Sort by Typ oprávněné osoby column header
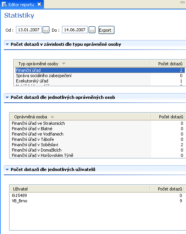The image size is (186, 234). click(82, 64)
